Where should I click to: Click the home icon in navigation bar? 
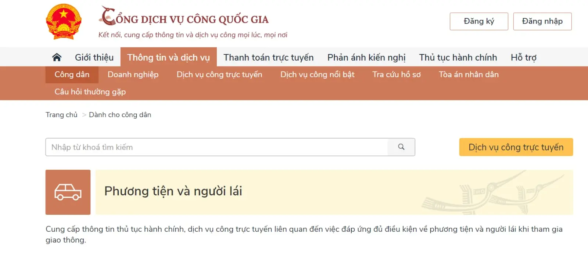57,57
